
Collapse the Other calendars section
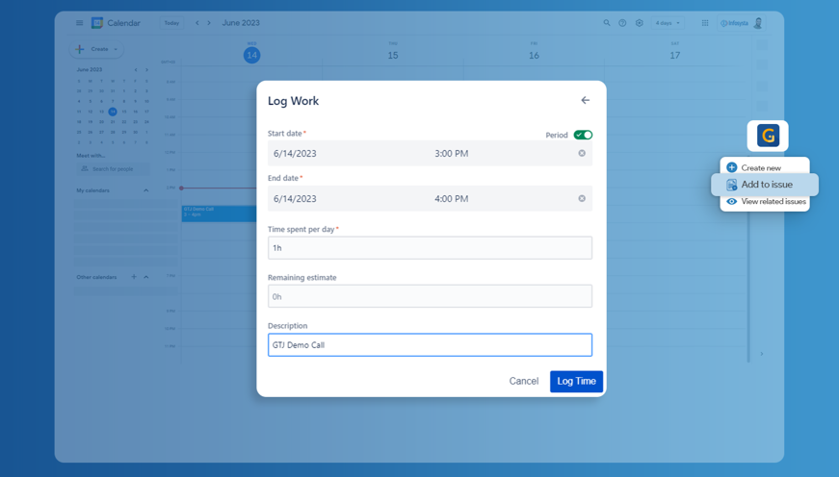(146, 277)
